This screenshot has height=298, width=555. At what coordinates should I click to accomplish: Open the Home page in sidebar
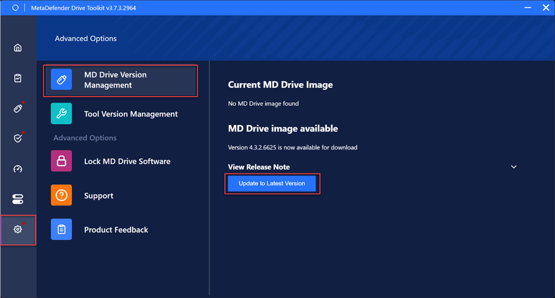pyautogui.click(x=18, y=47)
